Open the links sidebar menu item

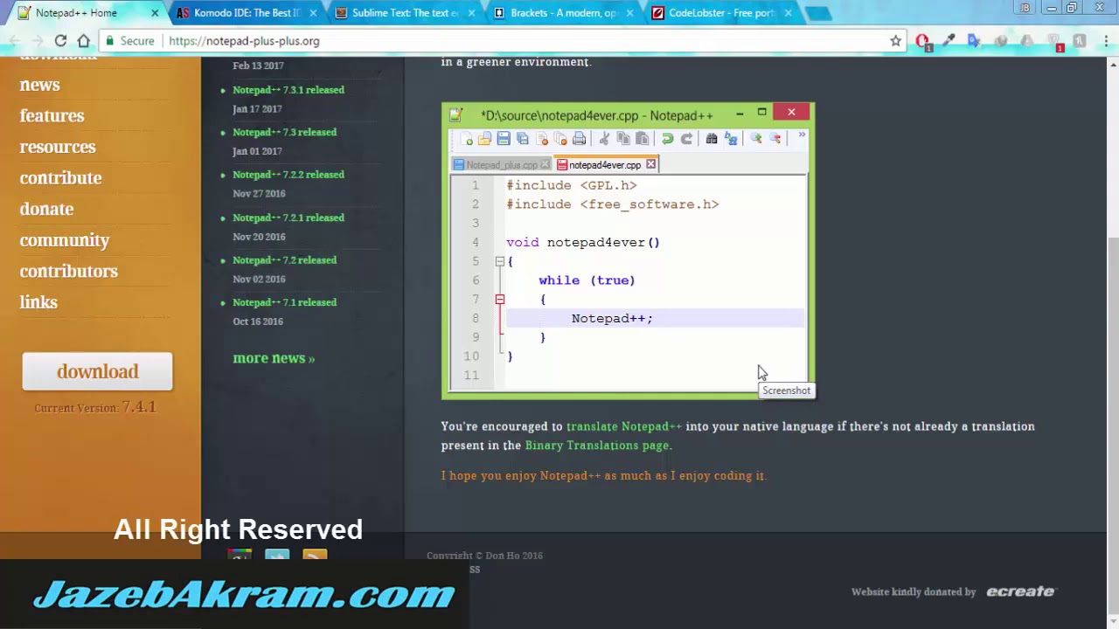click(x=38, y=302)
